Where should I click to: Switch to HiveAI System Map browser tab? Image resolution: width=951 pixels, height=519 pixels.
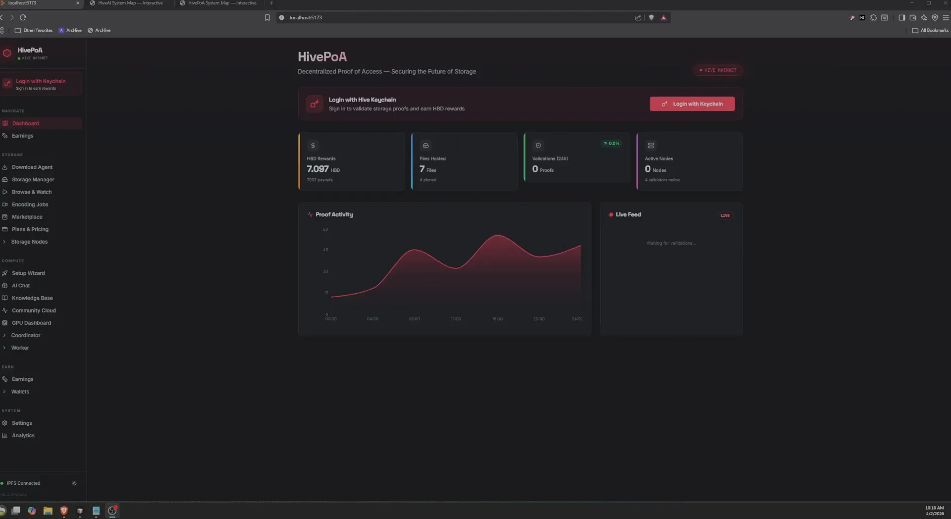[130, 3]
